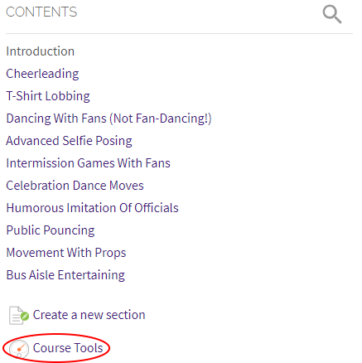The height and width of the screenshot is (363, 362).
Task: Go to Bus Aisle Entertaining
Action: point(65,275)
